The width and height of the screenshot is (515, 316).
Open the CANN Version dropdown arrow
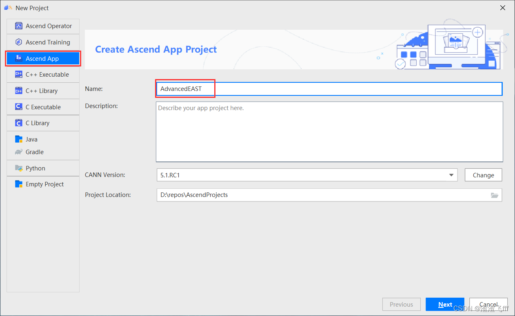point(451,175)
